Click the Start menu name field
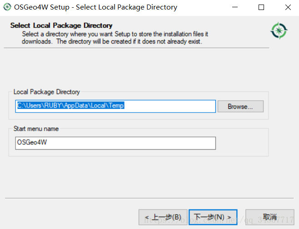This screenshot has width=299, height=229. 115,143
